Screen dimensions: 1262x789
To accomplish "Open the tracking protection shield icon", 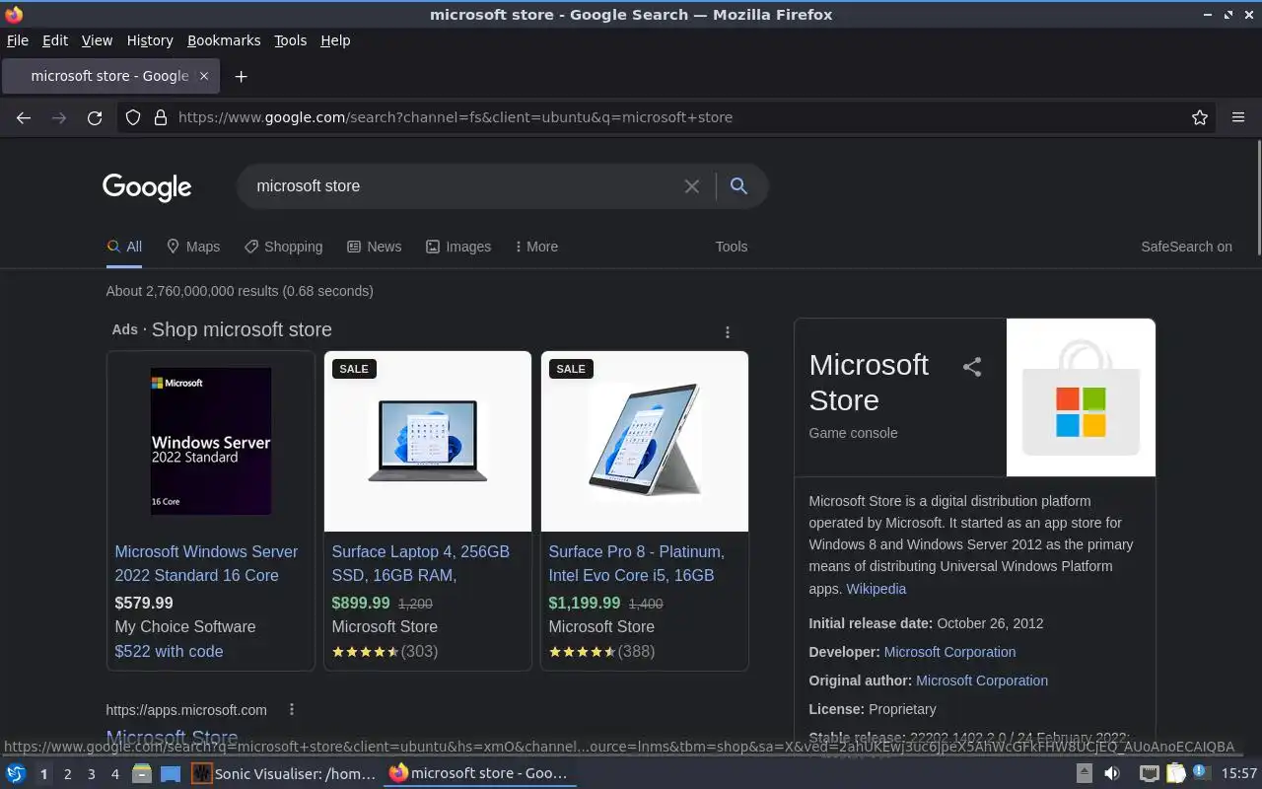I will pos(133,117).
